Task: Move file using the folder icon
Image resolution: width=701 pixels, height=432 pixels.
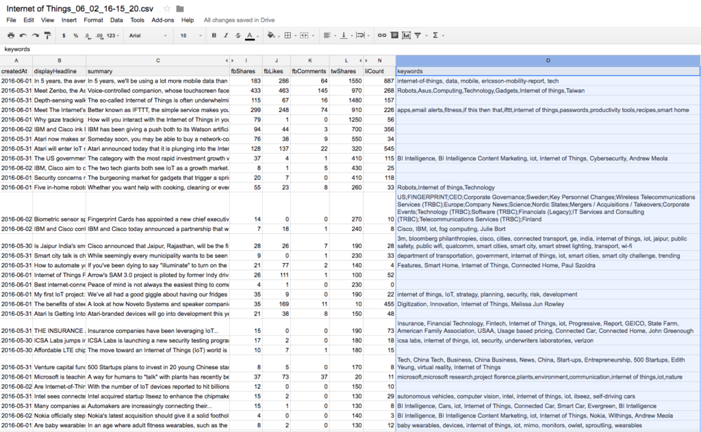Action: 180,9
